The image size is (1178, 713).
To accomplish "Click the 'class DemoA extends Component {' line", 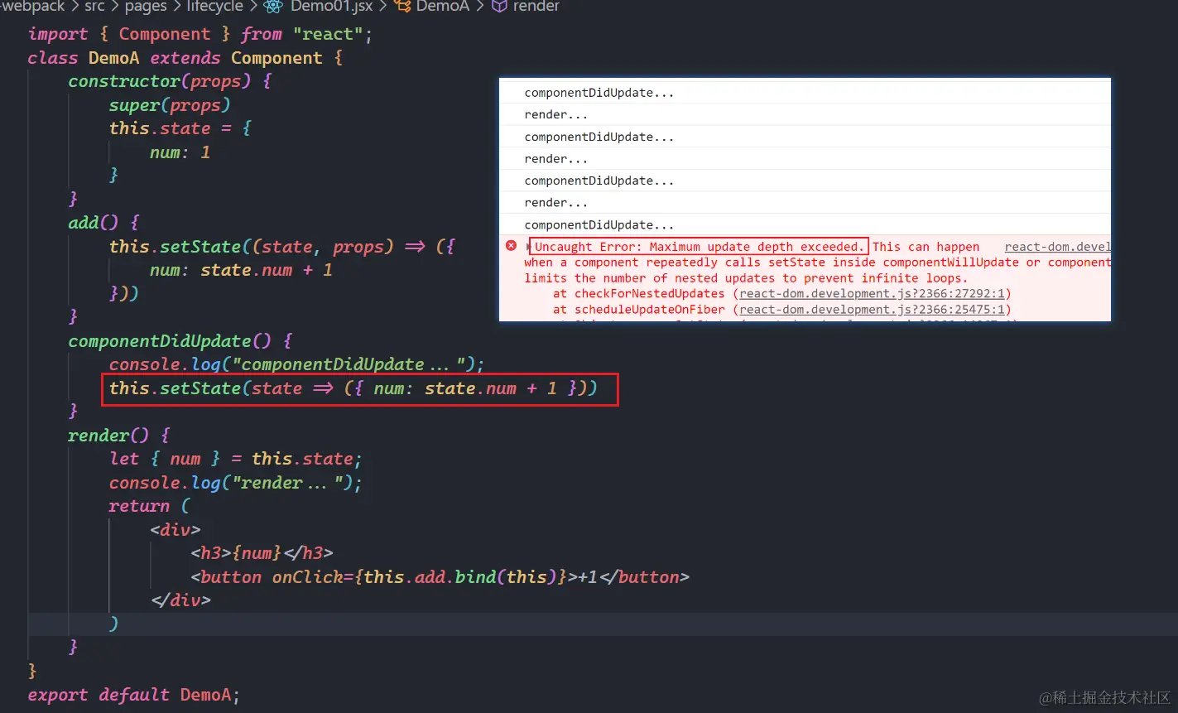I will (x=185, y=58).
